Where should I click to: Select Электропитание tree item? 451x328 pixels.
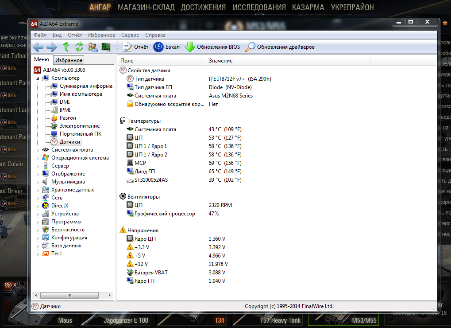point(80,126)
